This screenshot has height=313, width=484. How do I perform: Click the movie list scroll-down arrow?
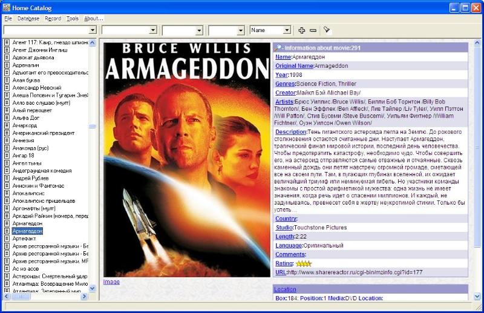93,288
